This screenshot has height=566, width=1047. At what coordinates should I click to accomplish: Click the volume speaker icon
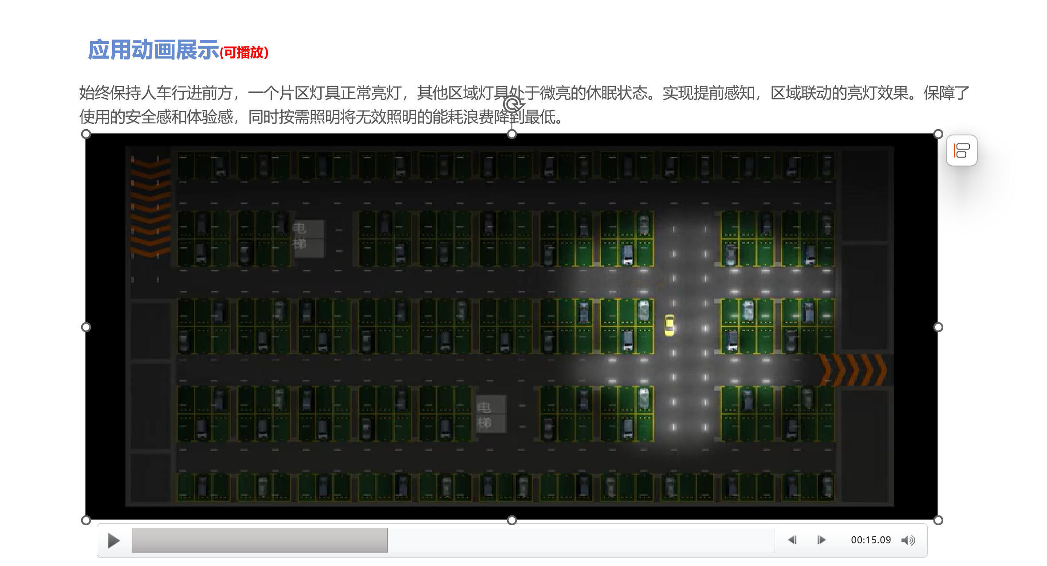pyautogui.click(x=908, y=540)
